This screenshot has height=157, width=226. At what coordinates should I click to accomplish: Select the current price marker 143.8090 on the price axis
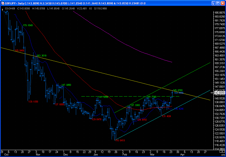pyautogui.click(x=219, y=93)
